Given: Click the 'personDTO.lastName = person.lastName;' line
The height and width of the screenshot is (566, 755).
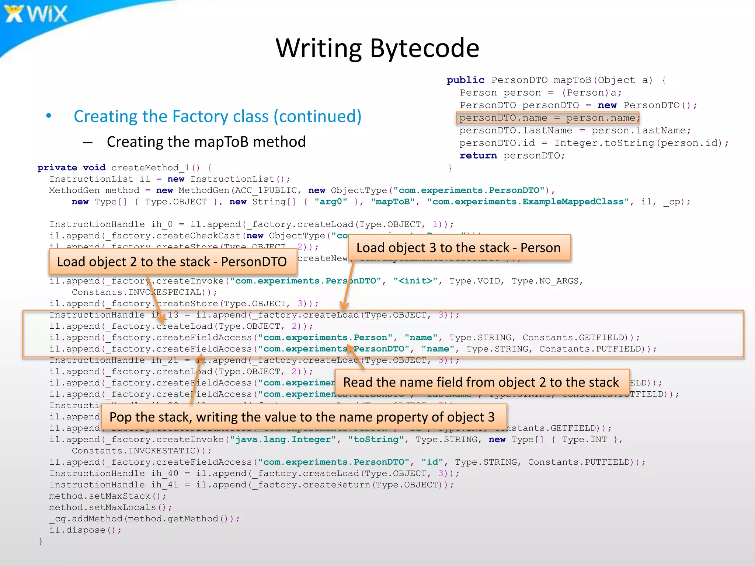Looking at the screenshot, I should point(575,130).
